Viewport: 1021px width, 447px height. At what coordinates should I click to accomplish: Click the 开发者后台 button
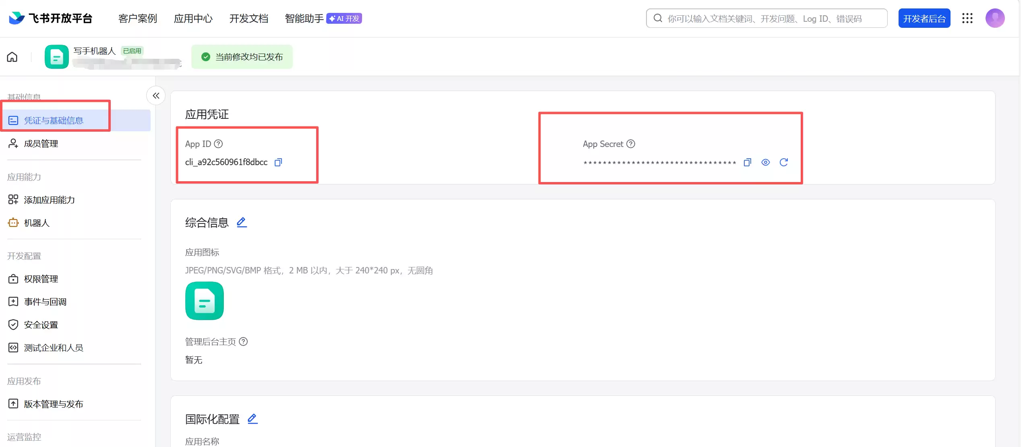[924, 18]
